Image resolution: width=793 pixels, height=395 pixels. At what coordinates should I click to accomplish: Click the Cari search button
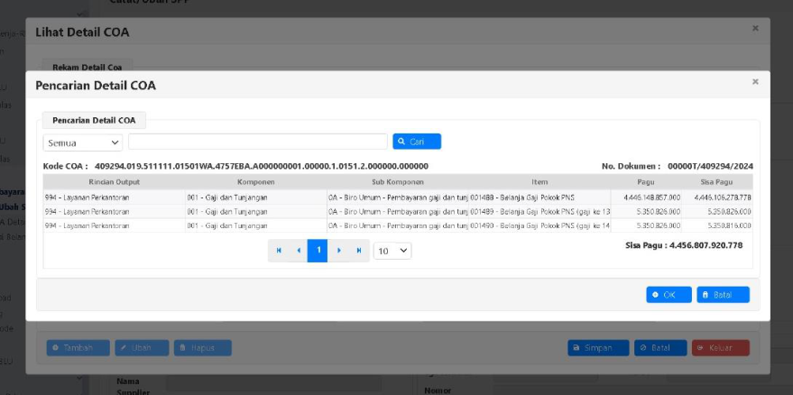point(417,142)
